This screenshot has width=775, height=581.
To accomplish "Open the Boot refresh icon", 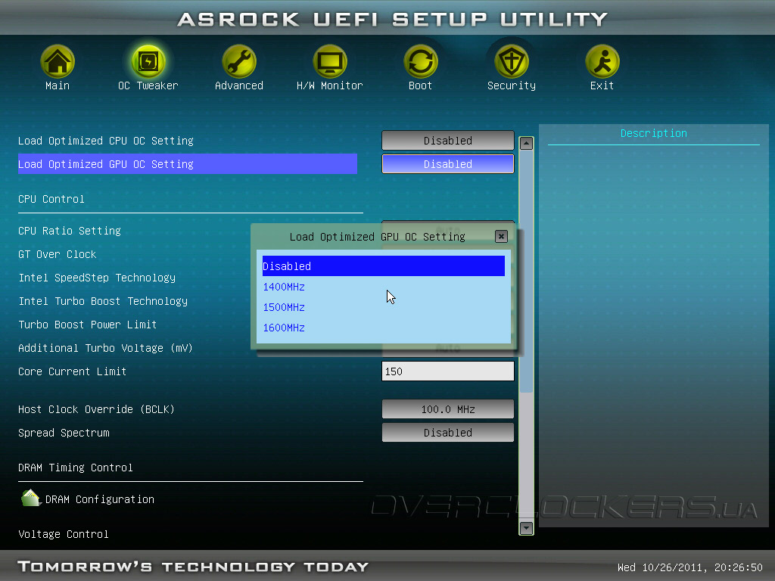I will click(x=421, y=61).
